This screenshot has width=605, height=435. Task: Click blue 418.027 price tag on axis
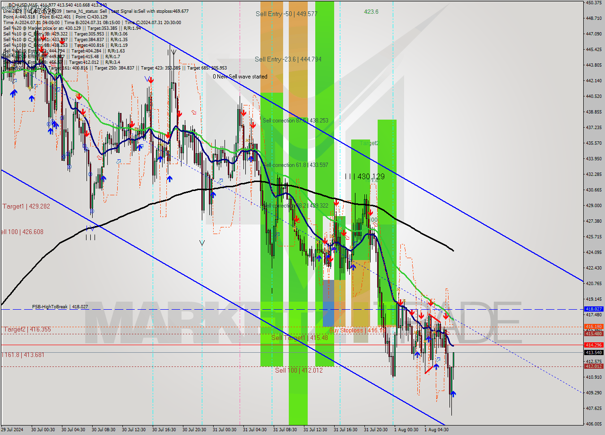pos(594,309)
